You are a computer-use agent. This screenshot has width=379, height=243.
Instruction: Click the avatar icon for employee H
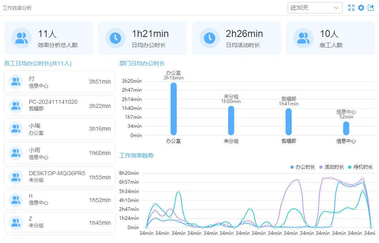click(16, 200)
